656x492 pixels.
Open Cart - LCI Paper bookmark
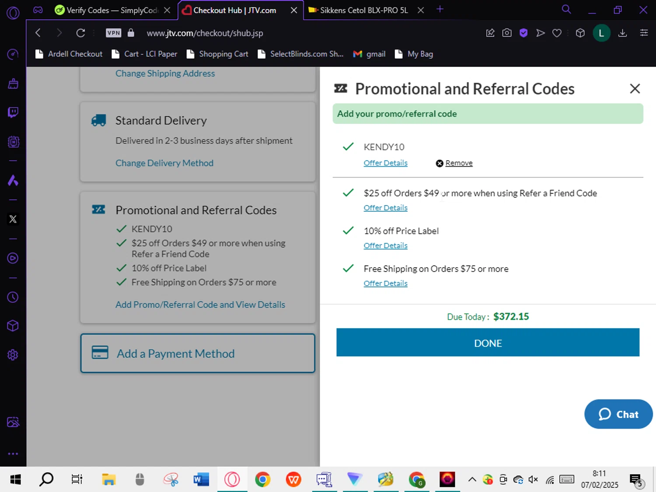(x=144, y=54)
